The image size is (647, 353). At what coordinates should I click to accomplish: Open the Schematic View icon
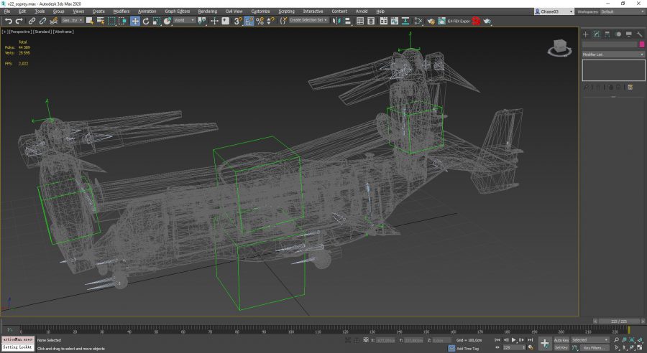pyautogui.click(x=405, y=21)
